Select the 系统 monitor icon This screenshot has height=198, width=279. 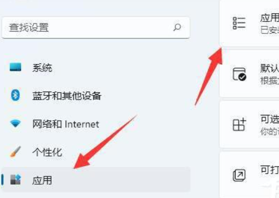(x=15, y=67)
